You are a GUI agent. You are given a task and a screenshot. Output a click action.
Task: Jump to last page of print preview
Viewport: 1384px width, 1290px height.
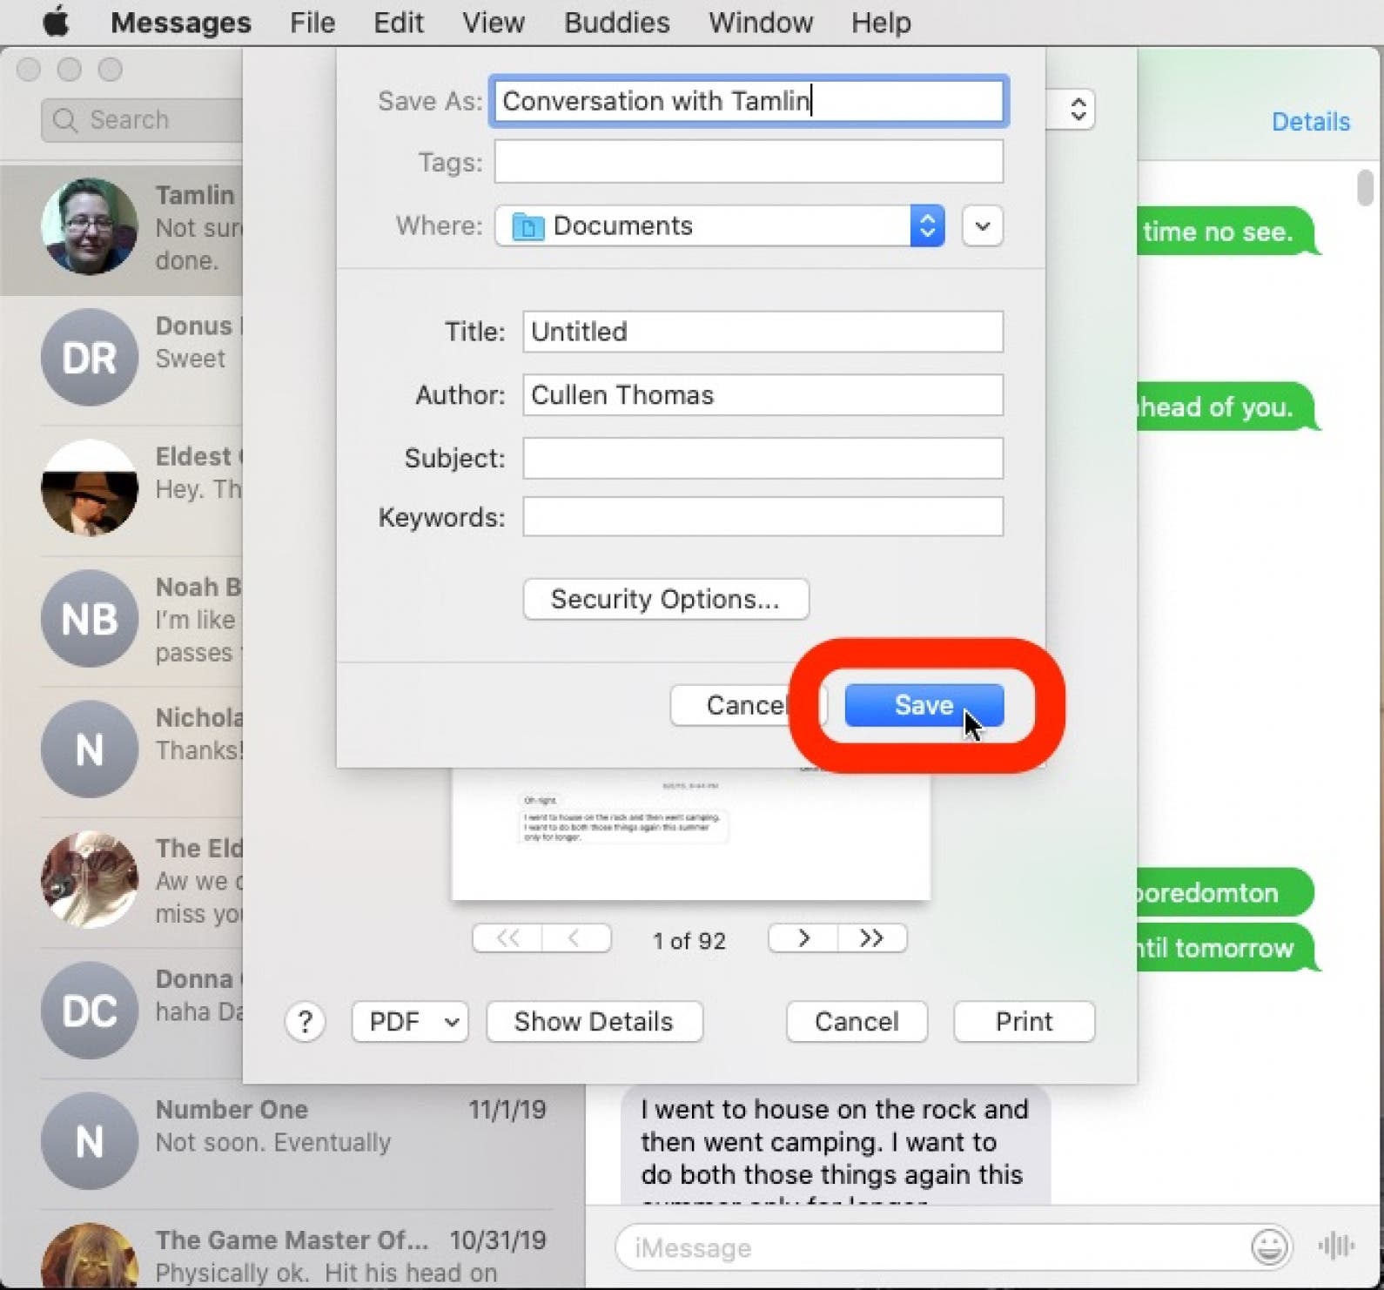pyautogui.click(x=872, y=938)
